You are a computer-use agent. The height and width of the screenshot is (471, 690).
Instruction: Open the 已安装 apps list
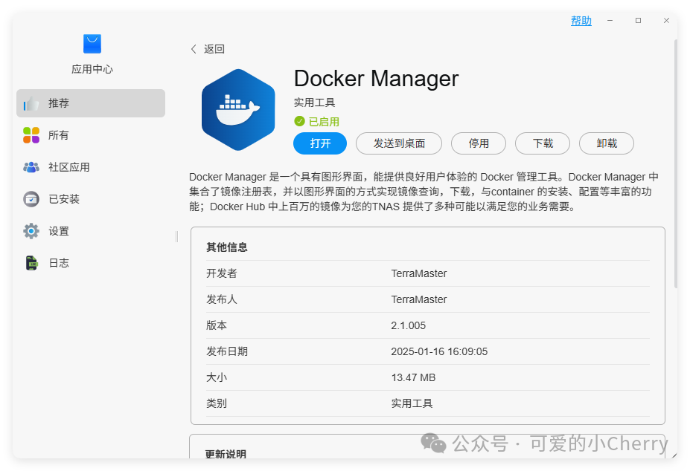click(91, 199)
